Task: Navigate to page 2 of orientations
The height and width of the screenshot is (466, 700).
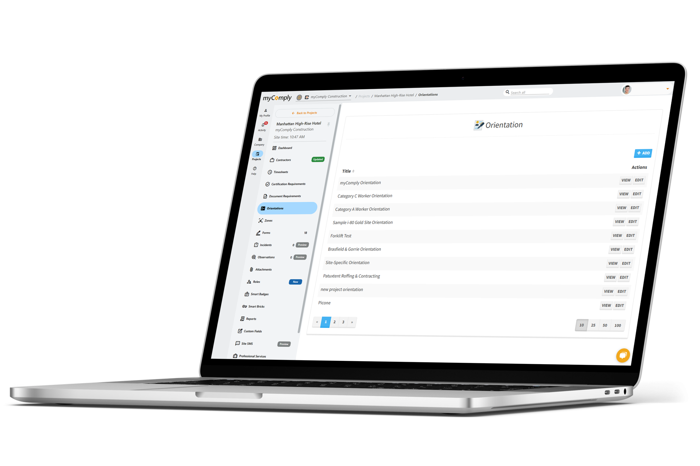Action: tap(333, 321)
